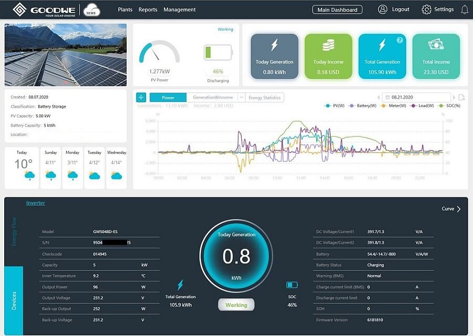Click the Total Generation lightning bolt in inverter panel
The image size is (473, 336).
point(180,284)
